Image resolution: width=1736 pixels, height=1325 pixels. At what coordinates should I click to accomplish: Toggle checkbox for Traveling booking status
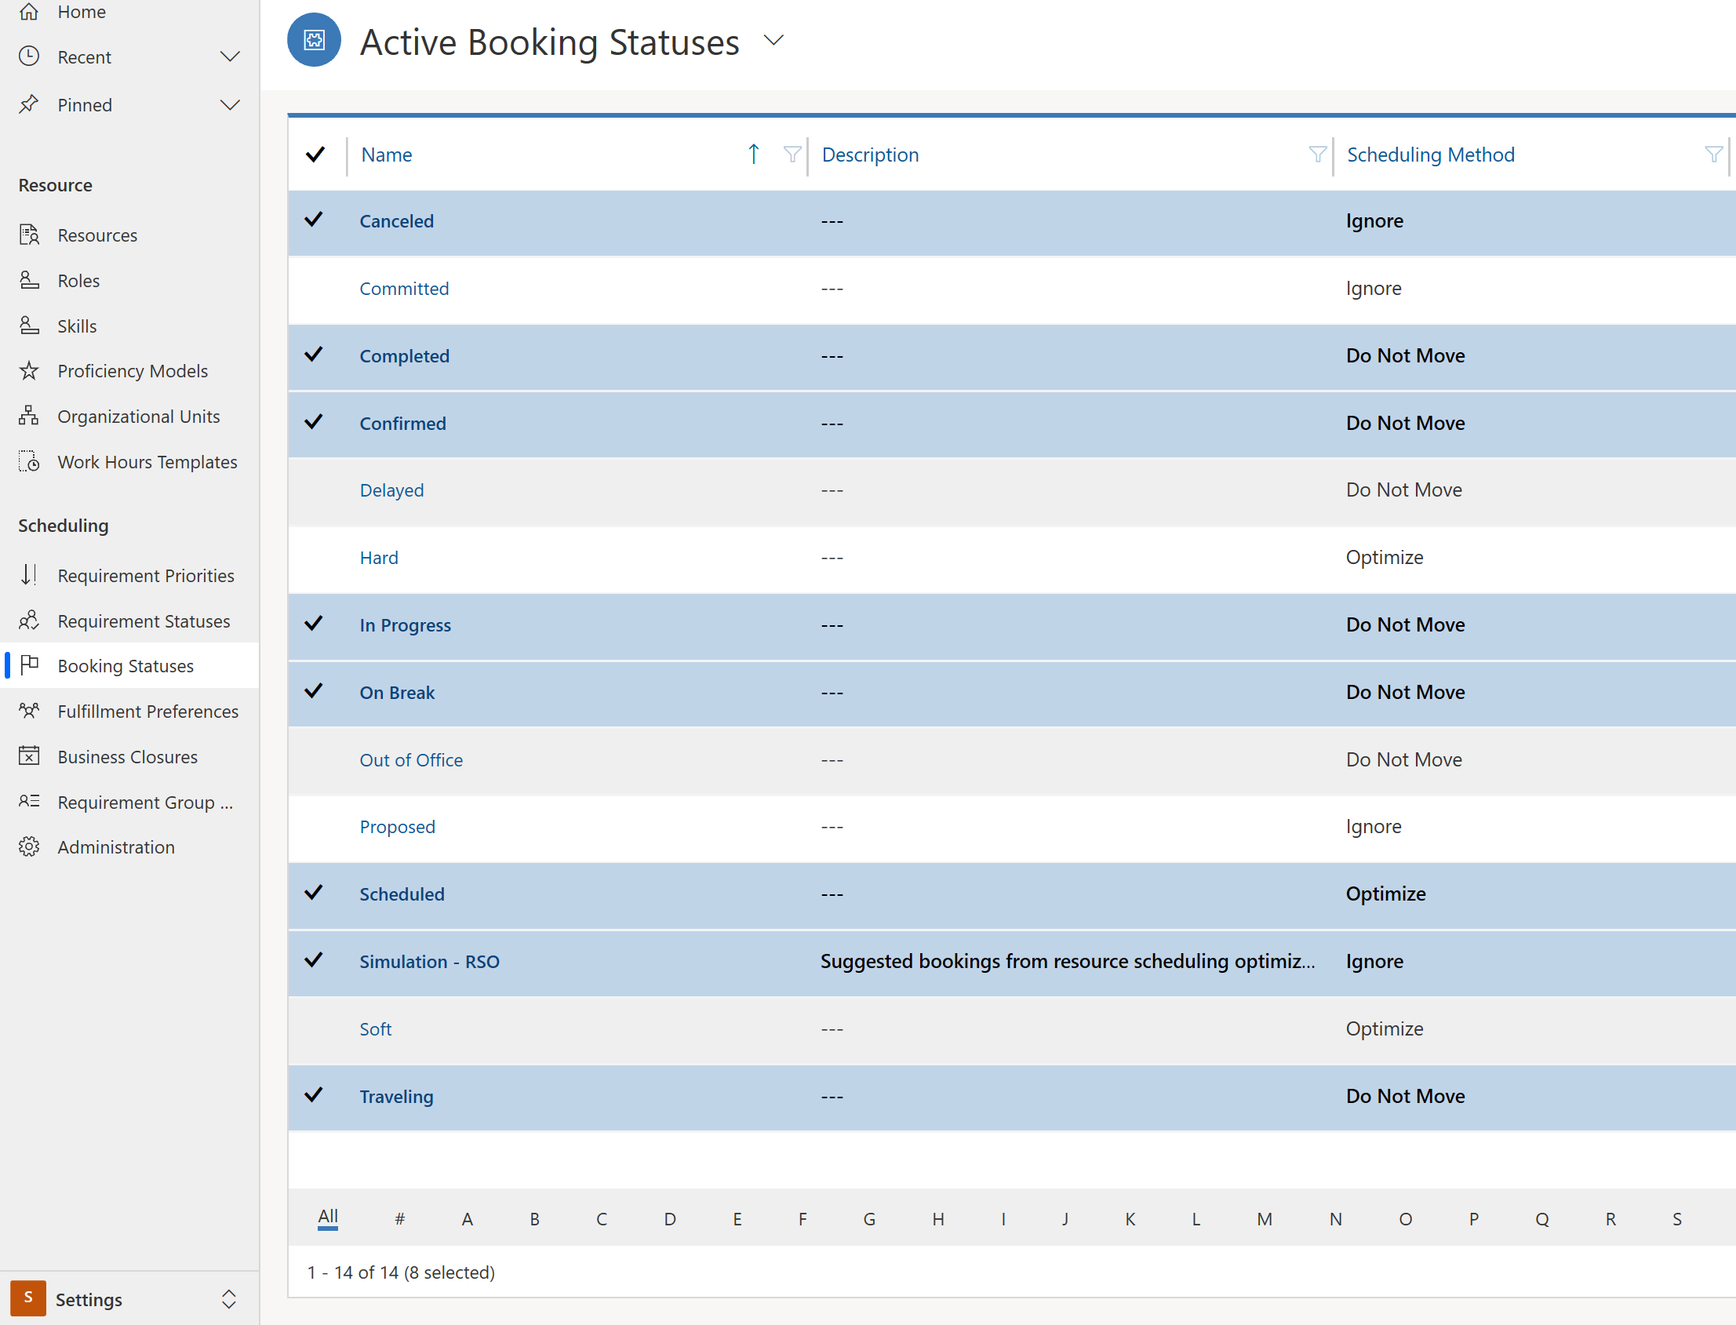point(317,1095)
